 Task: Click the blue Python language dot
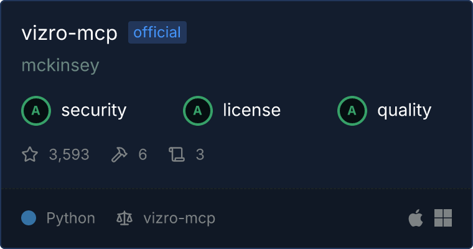pos(29,218)
